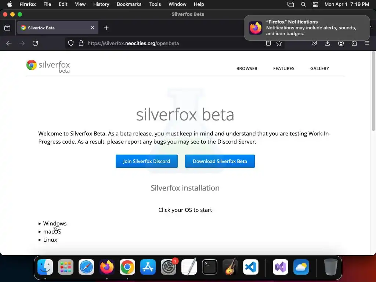Open the Firefox application menu
This screenshot has width=376, height=282.
coord(28,4)
